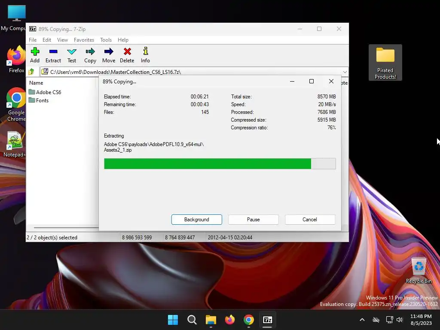Close the 89% Copying dialog

331,81
